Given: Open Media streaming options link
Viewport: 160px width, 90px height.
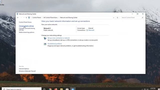Looking at the screenshot, I should click(26, 32).
